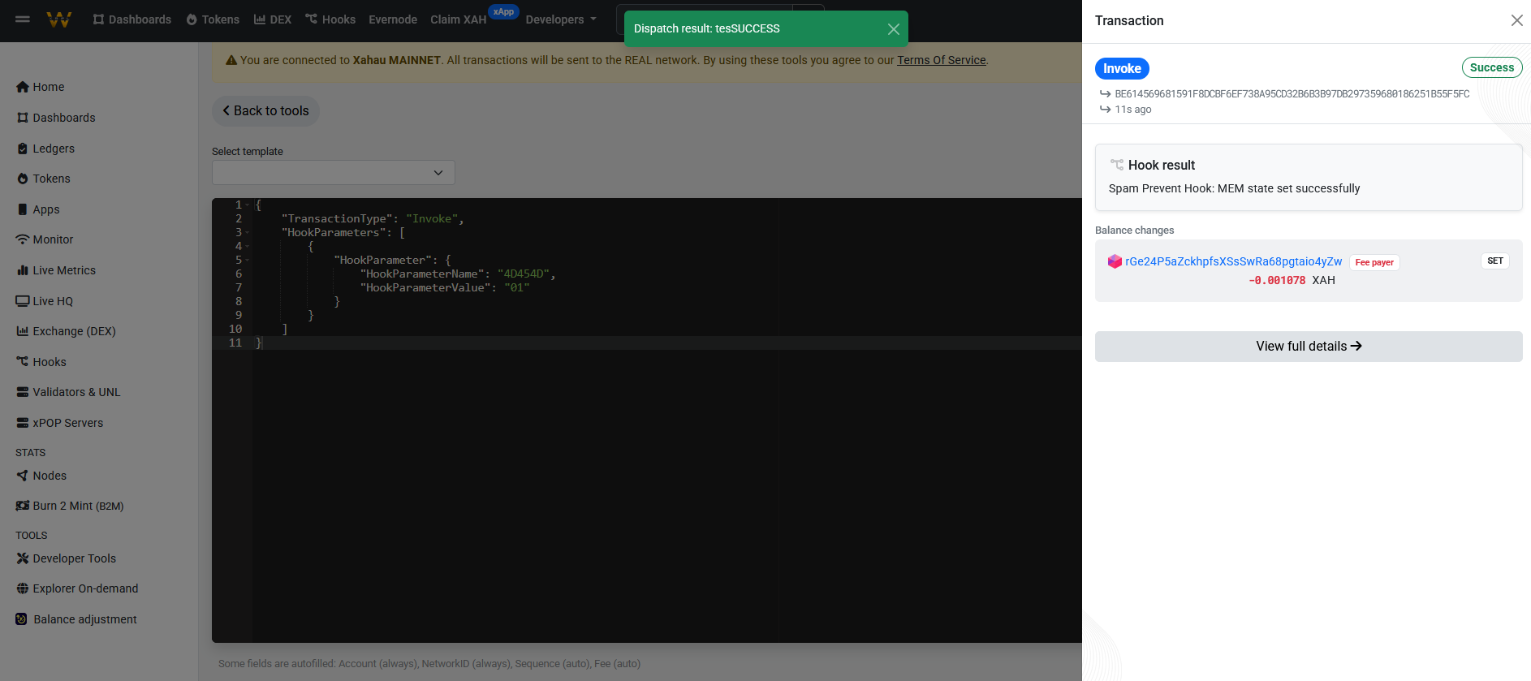Click the Spam Prevent Hook result message
1531x681 pixels.
point(1234,188)
